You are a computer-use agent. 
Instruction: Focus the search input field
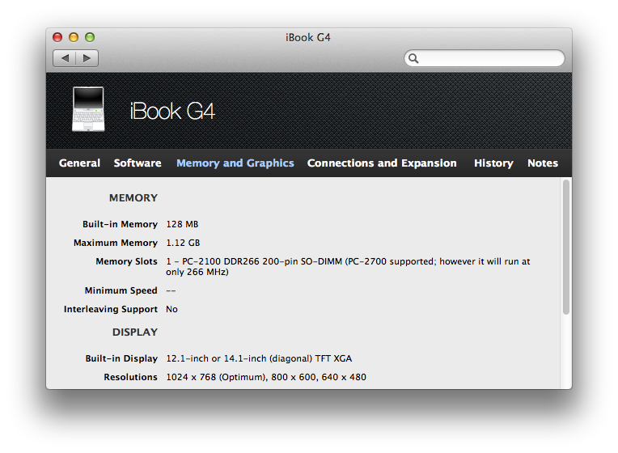(x=485, y=58)
